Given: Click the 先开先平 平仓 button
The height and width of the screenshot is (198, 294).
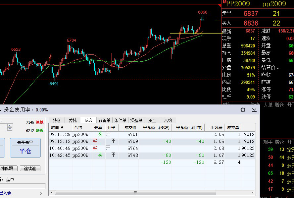Looking at the screenshot, I should [x=25, y=148].
